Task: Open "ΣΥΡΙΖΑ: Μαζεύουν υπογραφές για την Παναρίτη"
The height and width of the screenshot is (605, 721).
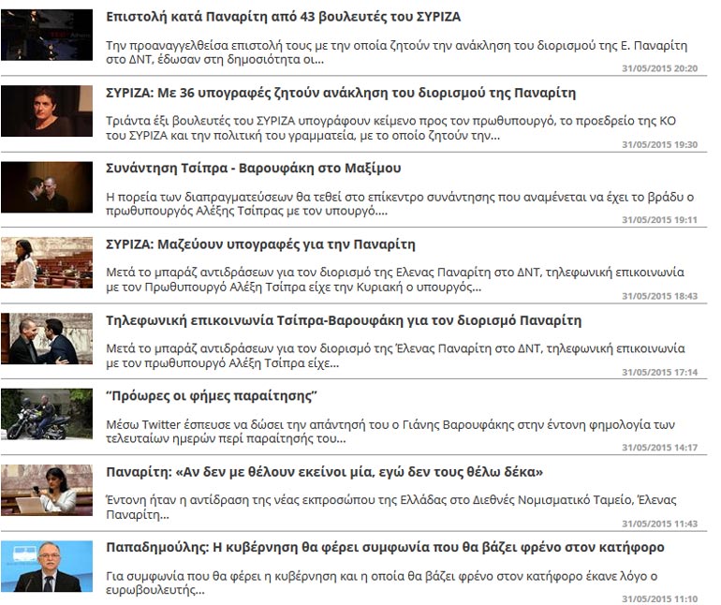Action: (260, 244)
